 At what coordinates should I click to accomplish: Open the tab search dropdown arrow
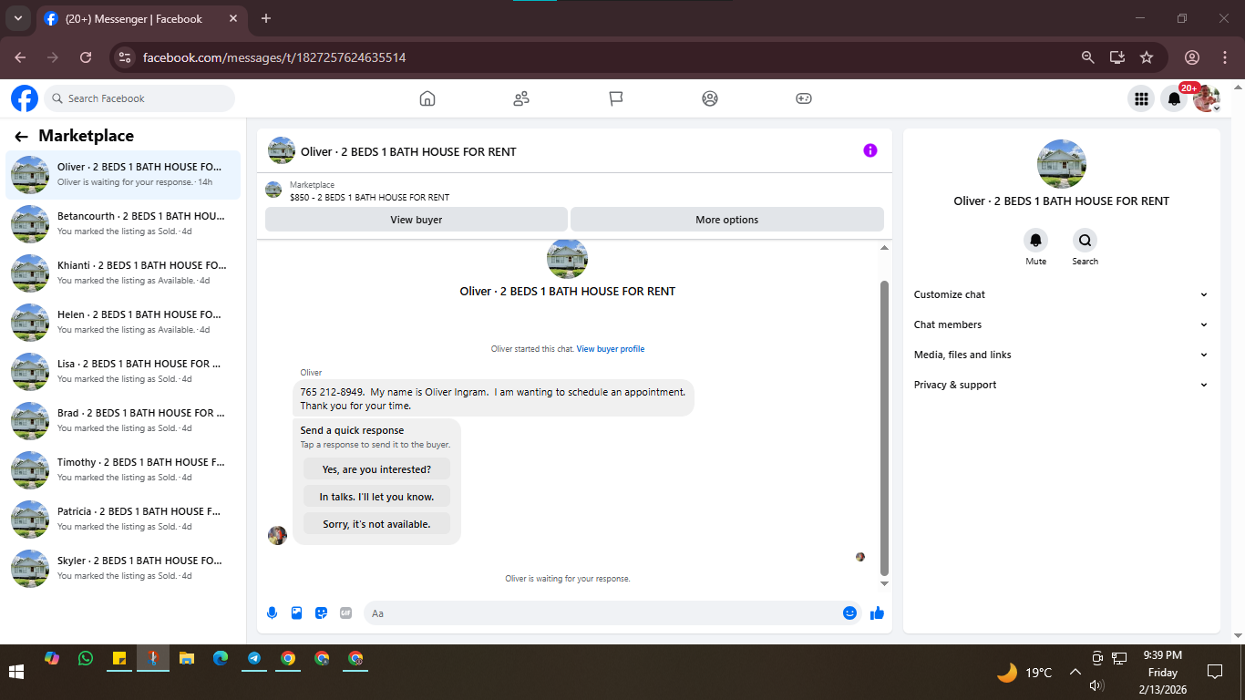tap(17, 18)
